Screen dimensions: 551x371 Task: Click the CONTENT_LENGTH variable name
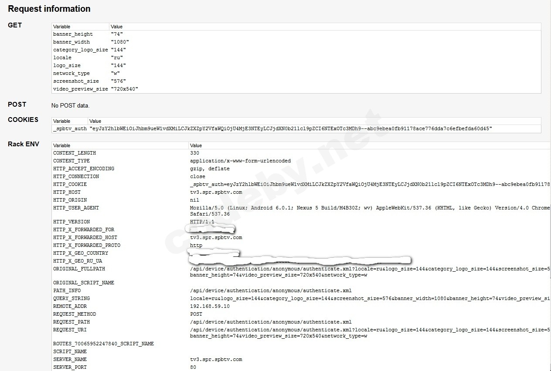coord(75,153)
